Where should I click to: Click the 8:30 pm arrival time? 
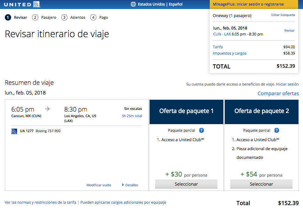[x=76, y=110]
